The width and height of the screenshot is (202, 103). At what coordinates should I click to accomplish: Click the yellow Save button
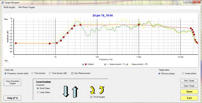pyautogui.click(x=189, y=92)
